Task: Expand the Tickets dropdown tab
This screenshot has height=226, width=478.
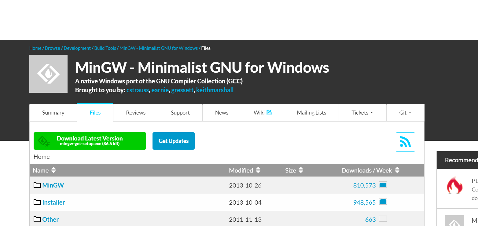Action: pyautogui.click(x=362, y=113)
